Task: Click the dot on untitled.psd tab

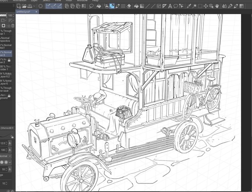Action: (x=36, y=12)
